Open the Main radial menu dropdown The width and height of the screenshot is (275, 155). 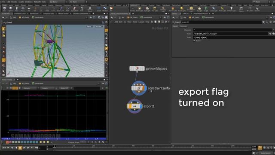point(78,2)
